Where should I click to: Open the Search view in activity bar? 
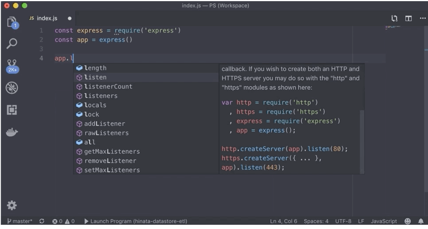click(12, 43)
